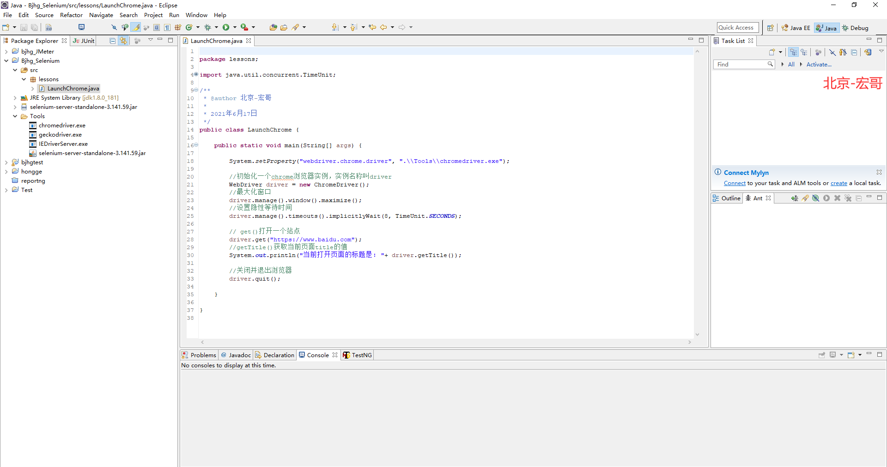Click the green Run button in toolbar
This screenshot has width=887, height=467.
pyautogui.click(x=226, y=28)
